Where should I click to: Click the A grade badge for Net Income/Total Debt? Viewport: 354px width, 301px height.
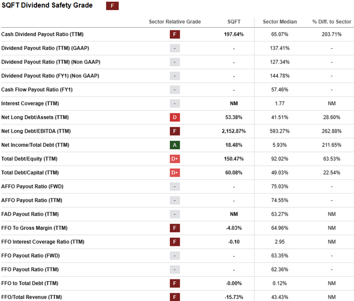point(175,145)
